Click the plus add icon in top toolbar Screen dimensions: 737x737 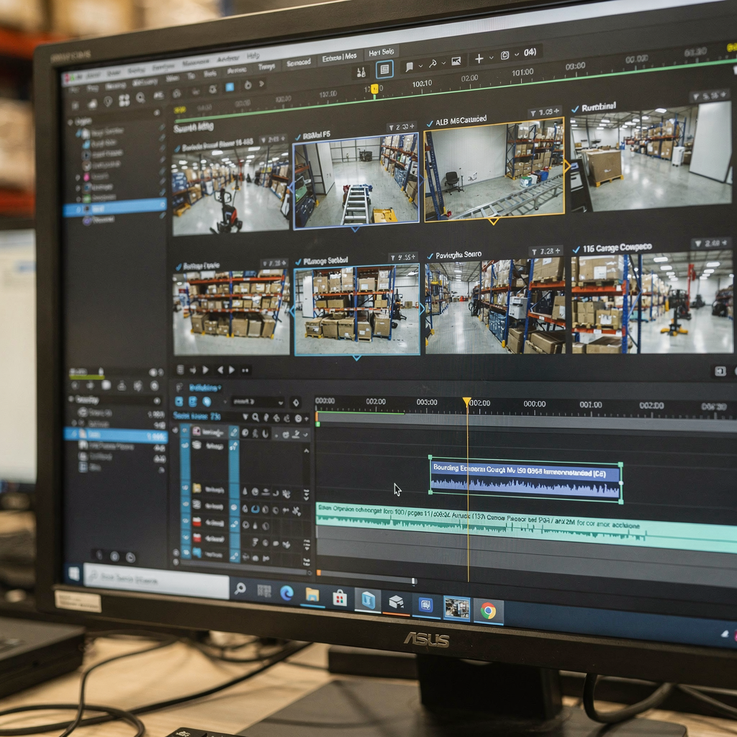click(x=479, y=58)
